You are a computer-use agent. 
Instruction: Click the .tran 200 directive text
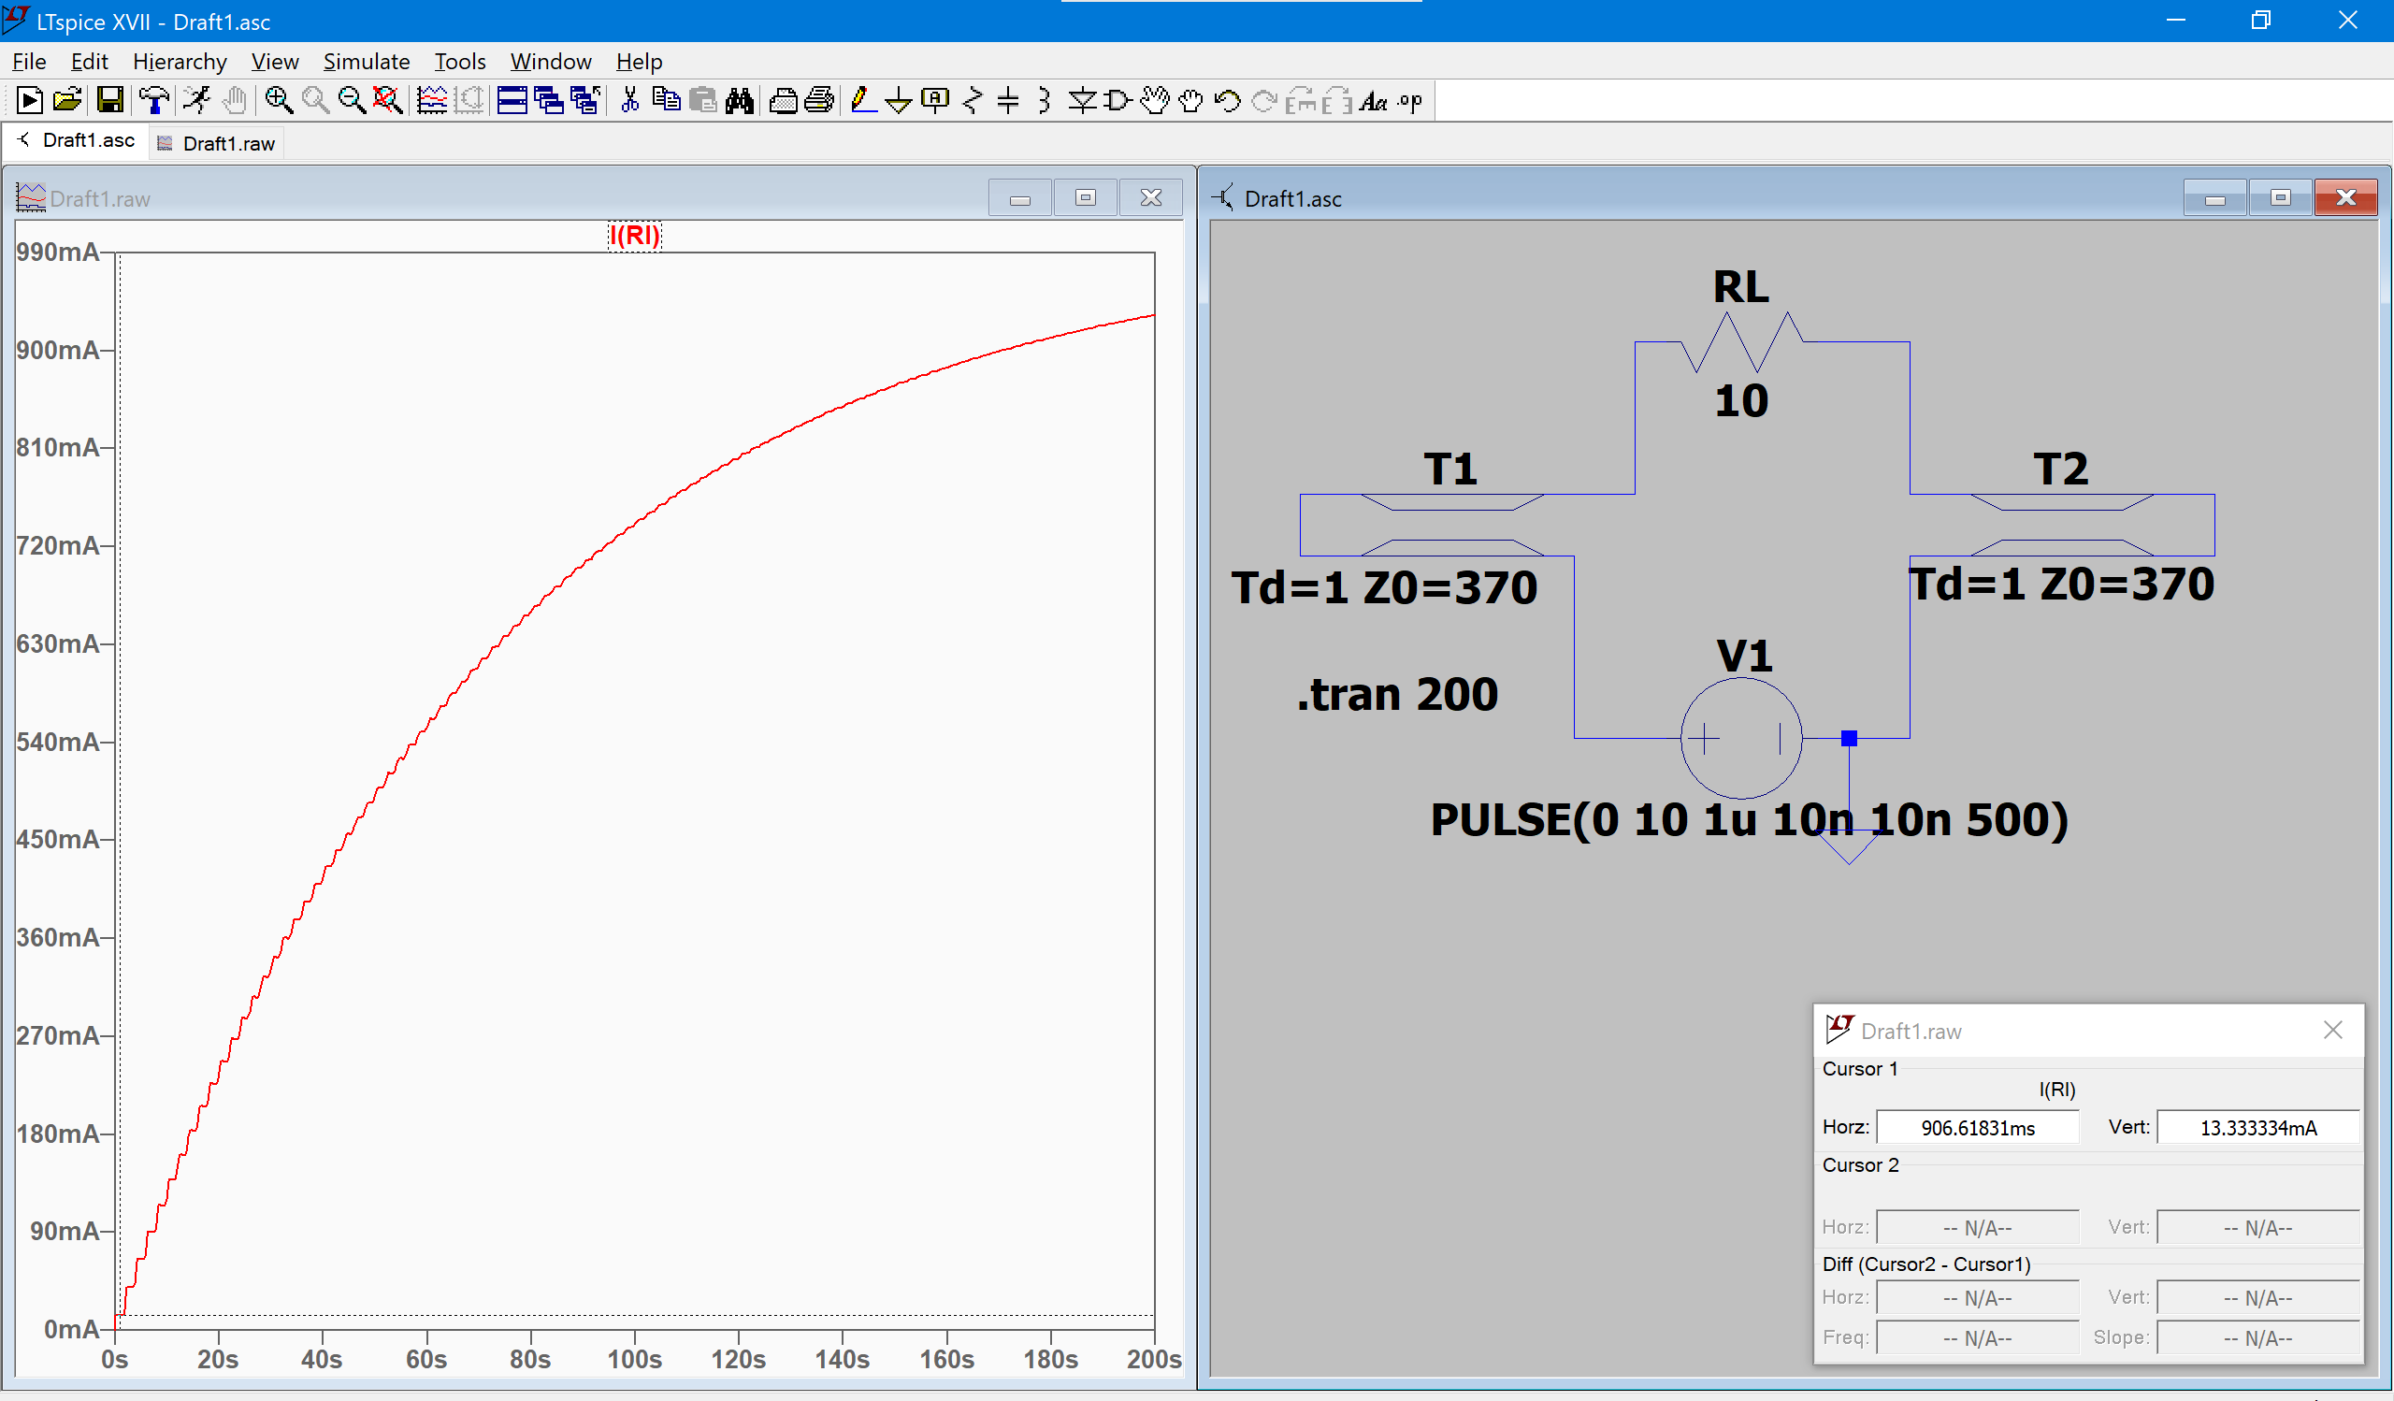click(x=1397, y=694)
